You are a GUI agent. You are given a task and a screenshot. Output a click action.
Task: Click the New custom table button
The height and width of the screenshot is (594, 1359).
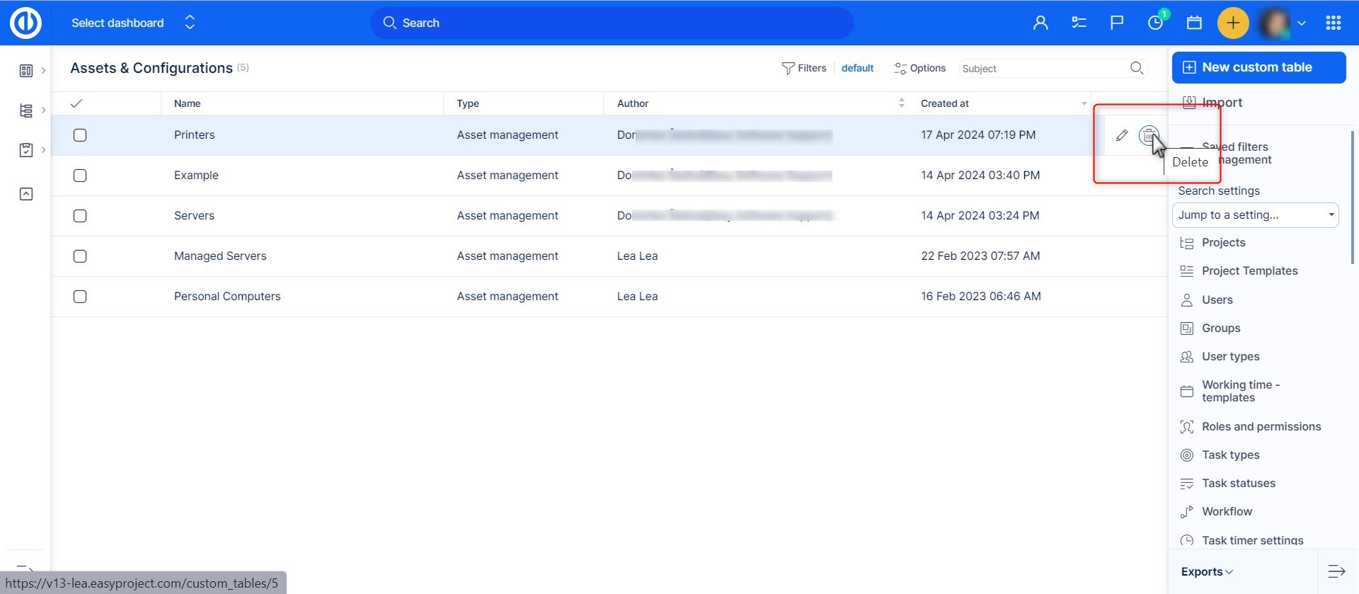click(x=1258, y=67)
